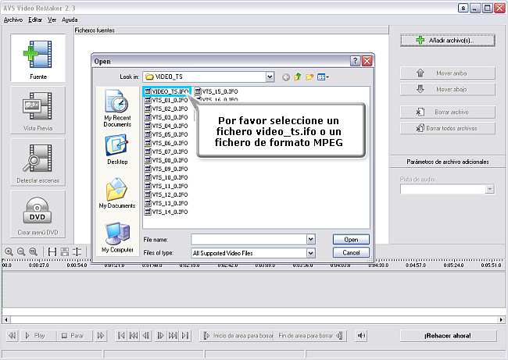Jump to next scene on playback bar

pos(101,336)
